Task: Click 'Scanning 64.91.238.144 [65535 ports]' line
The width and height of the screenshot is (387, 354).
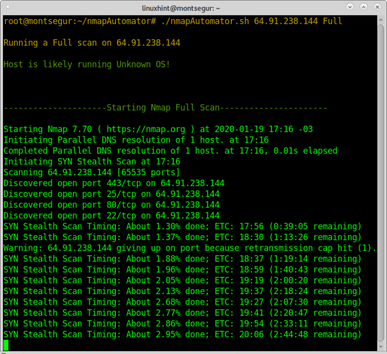Action: tap(92, 173)
